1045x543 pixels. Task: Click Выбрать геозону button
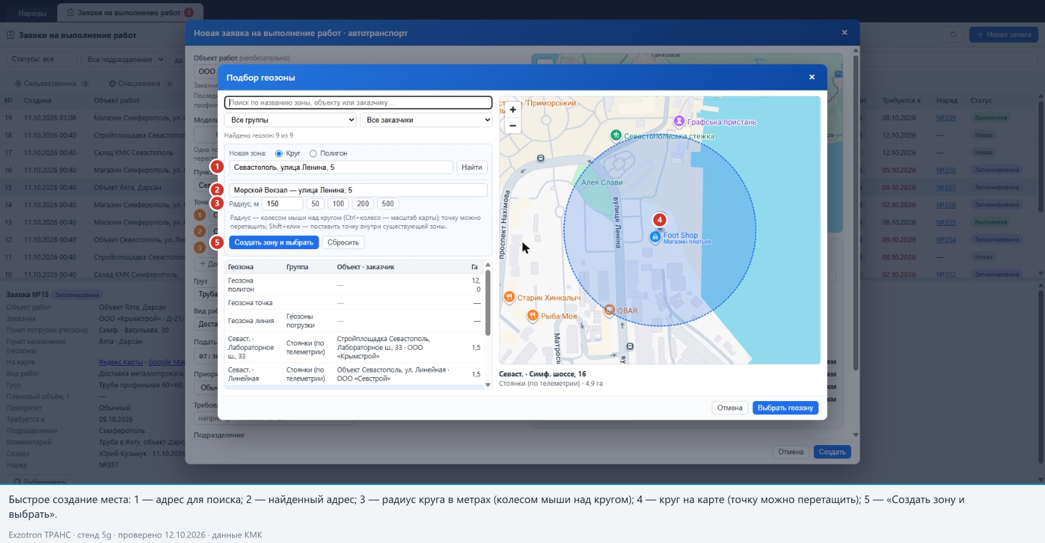pos(785,408)
